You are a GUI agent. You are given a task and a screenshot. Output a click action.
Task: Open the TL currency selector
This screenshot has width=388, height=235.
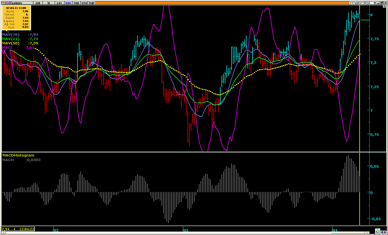pyautogui.click(x=49, y=3)
